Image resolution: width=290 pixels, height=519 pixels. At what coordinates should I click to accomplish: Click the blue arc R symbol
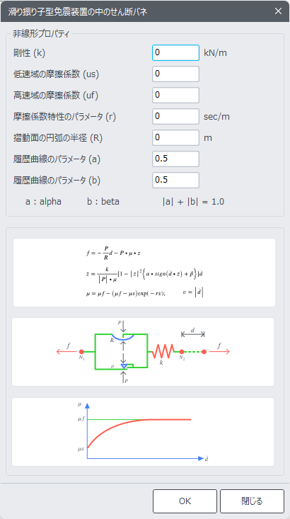122,337
